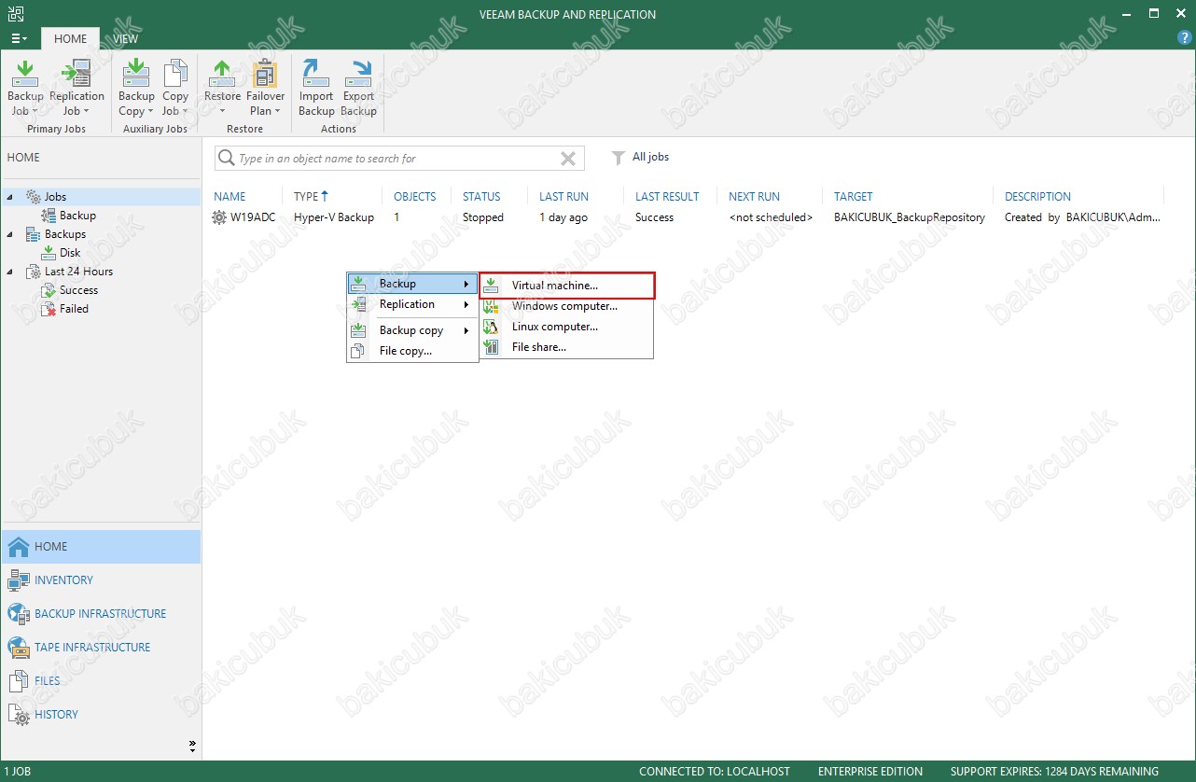The height and width of the screenshot is (782, 1196).
Task: Select the Failed tree item
Action: 74,309
